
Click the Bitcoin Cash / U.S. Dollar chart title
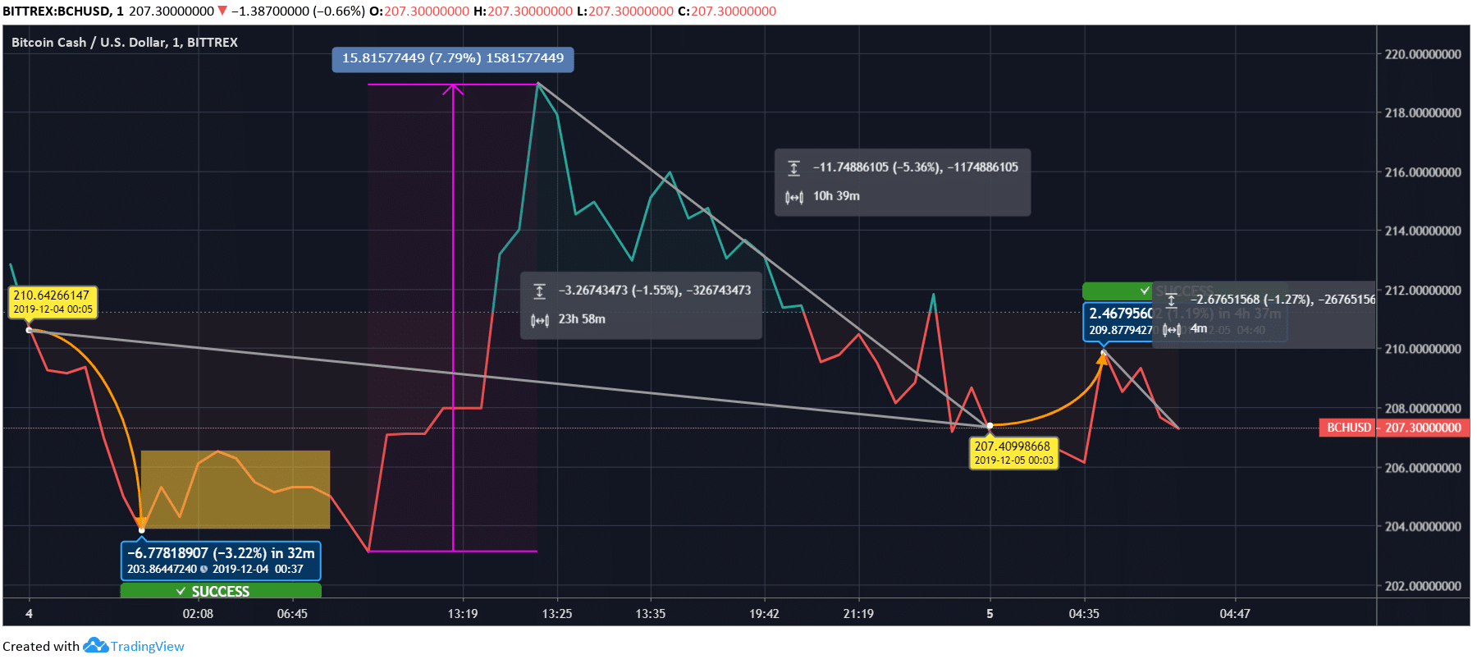[x=125, y=43]
